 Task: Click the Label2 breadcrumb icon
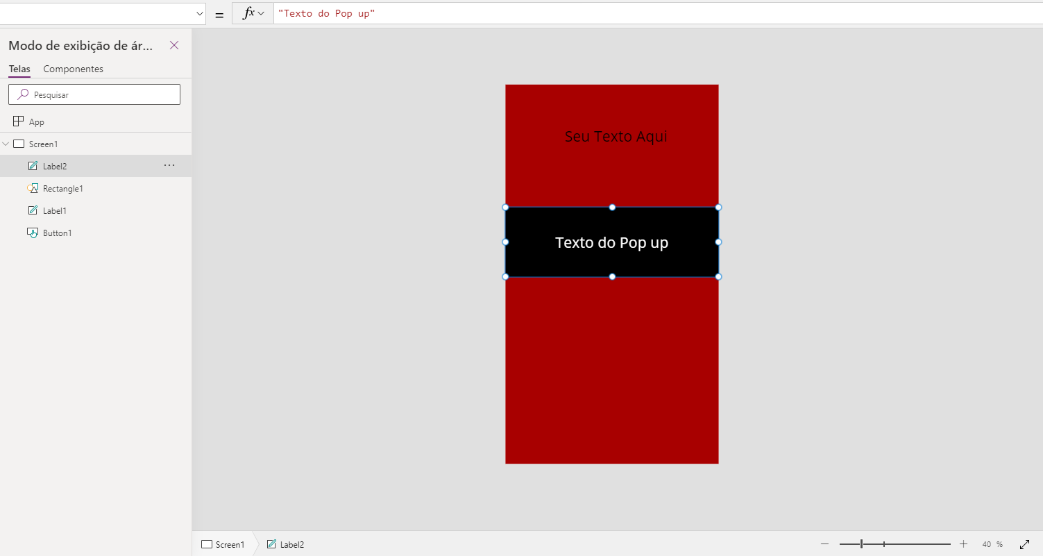tap(271, 544)
